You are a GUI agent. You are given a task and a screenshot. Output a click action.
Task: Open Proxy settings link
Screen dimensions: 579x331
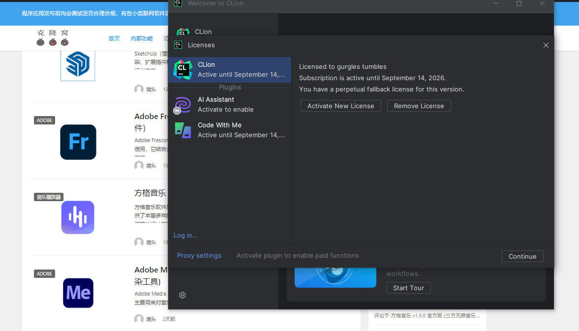(199, 255)
